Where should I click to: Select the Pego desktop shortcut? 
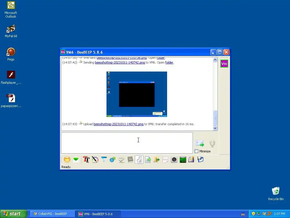pos(11,54)
